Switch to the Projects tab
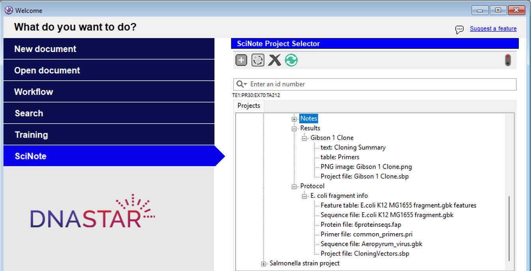 [249, 106]
